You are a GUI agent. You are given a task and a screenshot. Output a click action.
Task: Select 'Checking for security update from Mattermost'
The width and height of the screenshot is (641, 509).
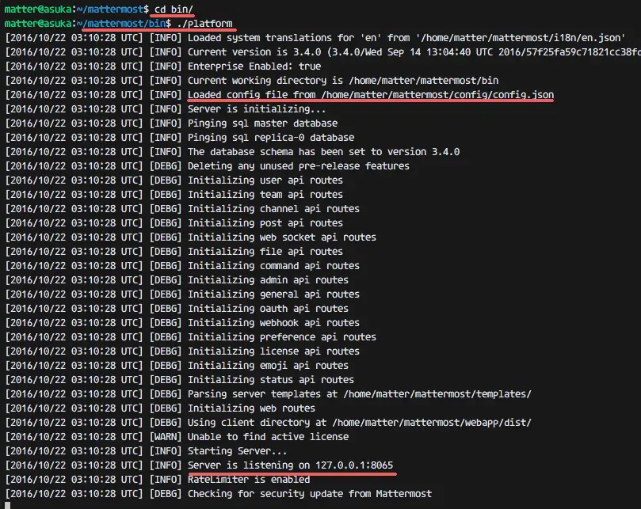point(310,494)
